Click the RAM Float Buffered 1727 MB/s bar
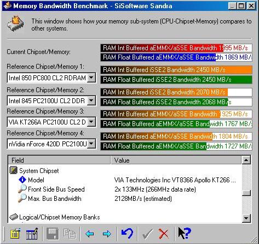 coord(176,146)
